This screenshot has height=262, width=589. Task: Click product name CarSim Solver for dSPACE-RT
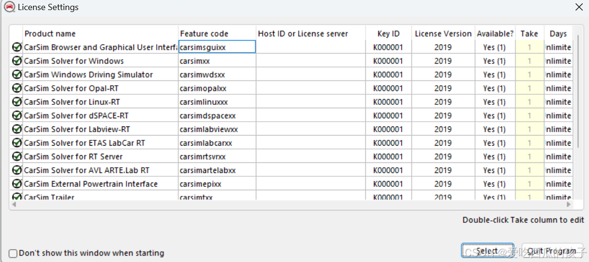[x=76, y=115]
